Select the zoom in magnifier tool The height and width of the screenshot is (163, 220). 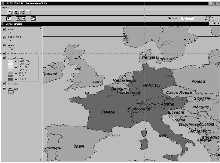point(18,19)
